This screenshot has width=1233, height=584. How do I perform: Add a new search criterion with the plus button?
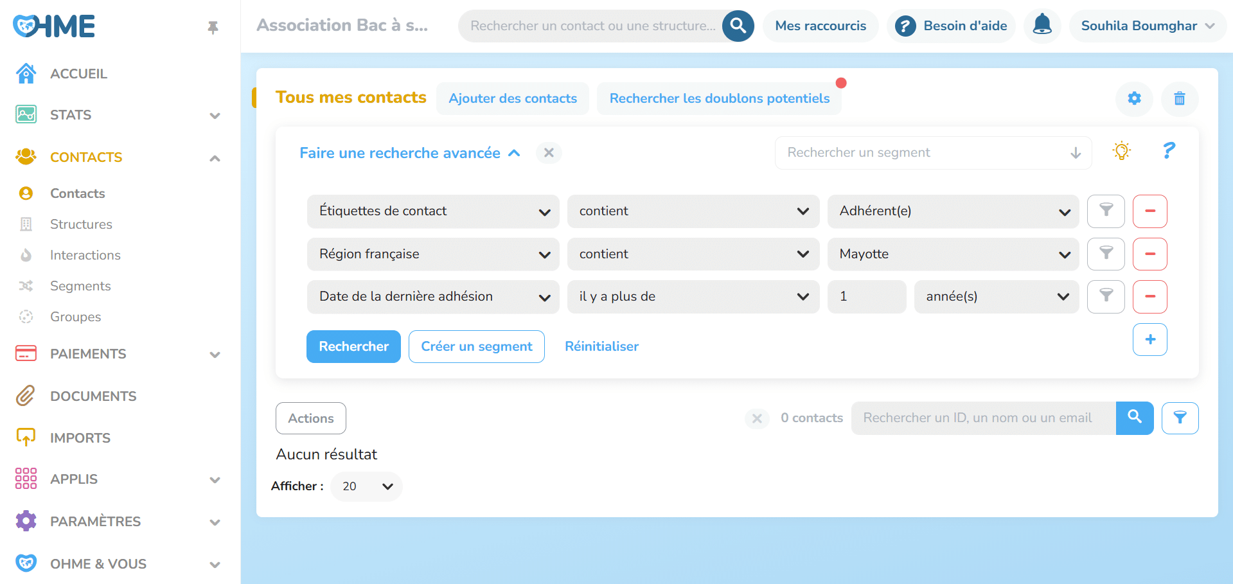pos(1149,339)
